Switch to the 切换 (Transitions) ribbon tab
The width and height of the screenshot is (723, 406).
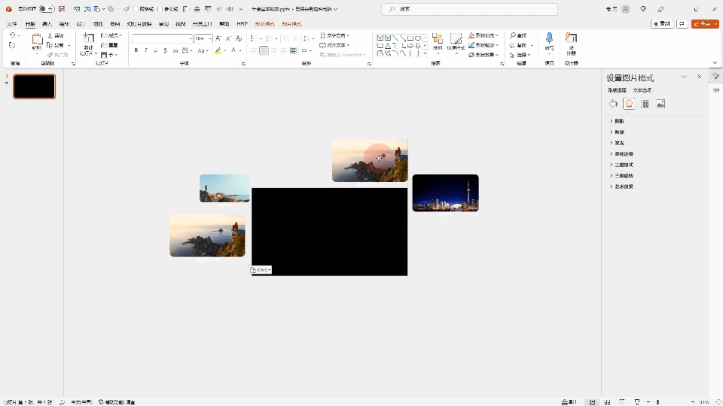[x=98, y=24]
